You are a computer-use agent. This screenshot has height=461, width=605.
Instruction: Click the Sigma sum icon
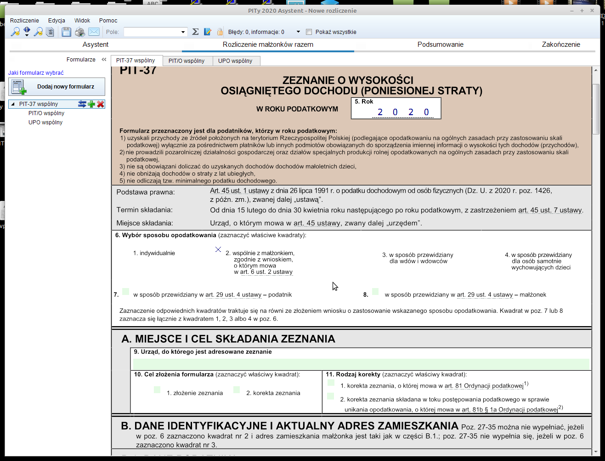point(195,32)
